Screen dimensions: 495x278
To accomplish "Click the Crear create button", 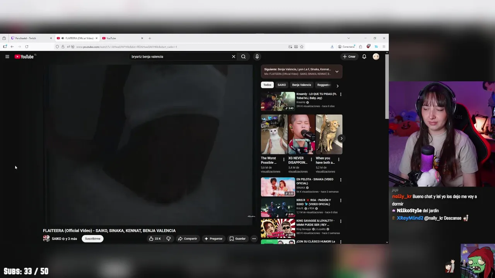I will 349,56.
